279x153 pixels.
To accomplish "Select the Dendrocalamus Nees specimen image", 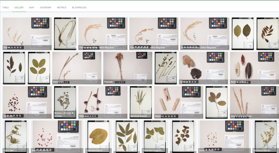I will (x=254, y=102).
